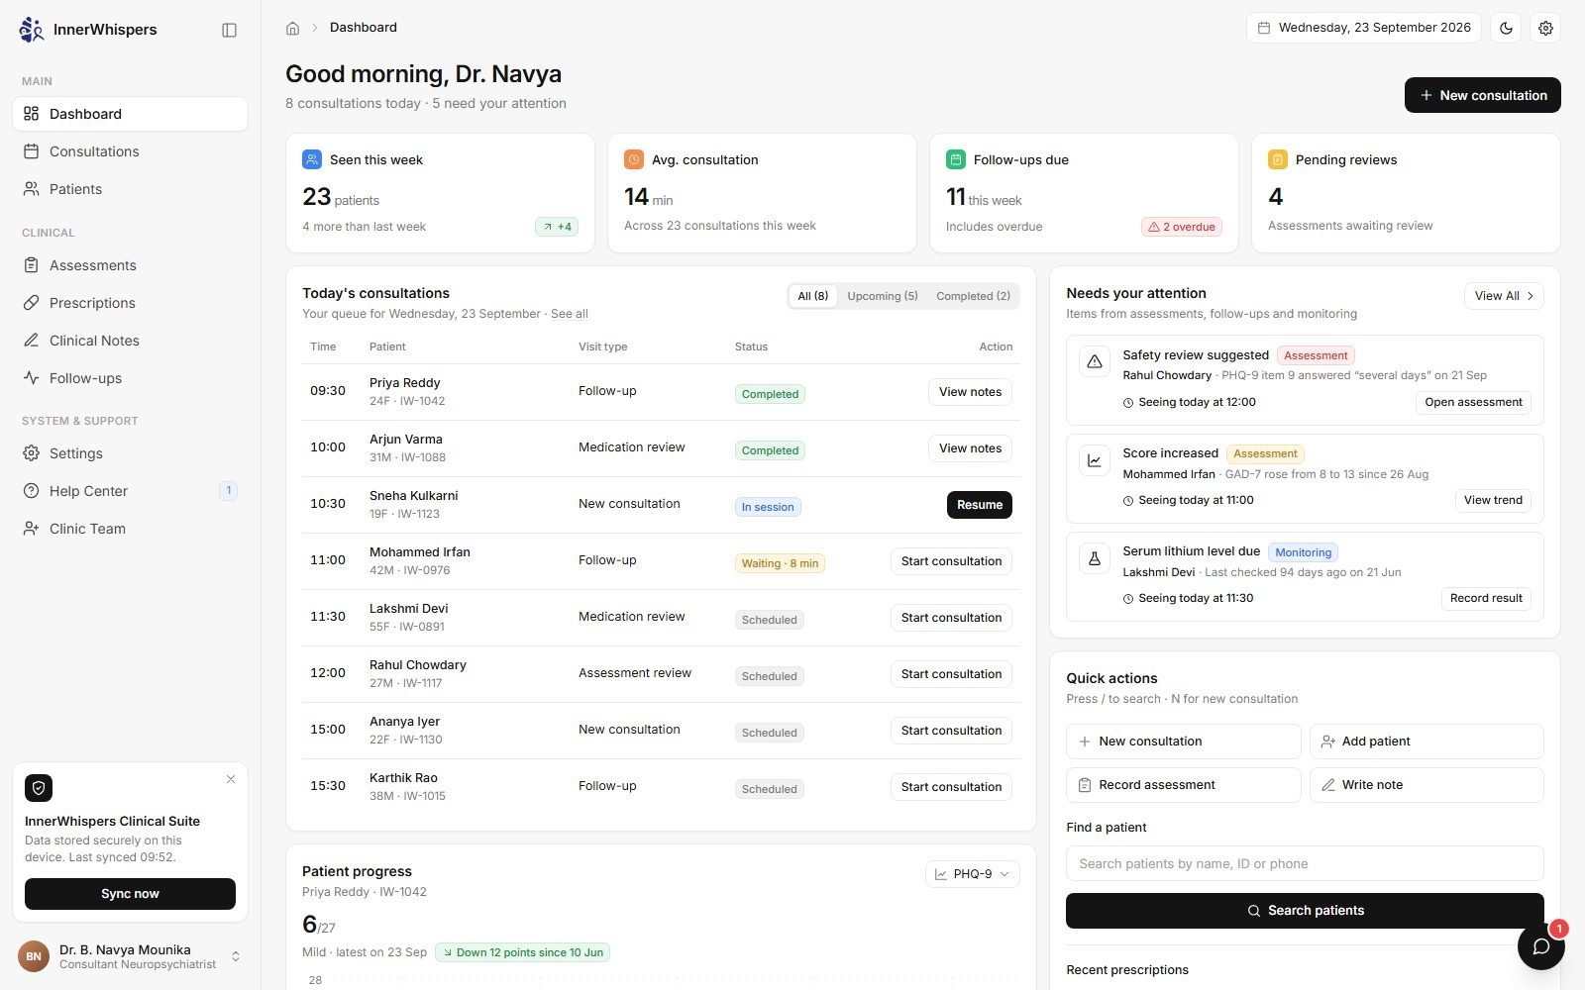
Task: Switch to the Upcoming (5) tab
Action: point(883,296)
